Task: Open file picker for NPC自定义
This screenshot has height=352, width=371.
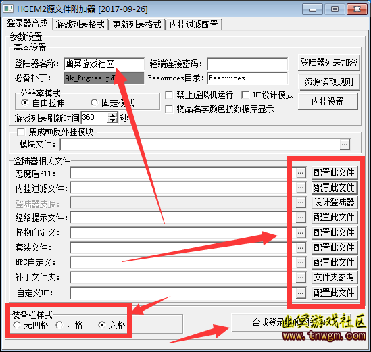Action: point(301,263)
